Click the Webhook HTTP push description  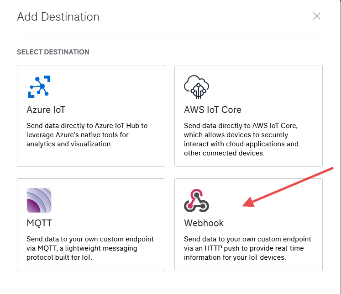[x=247, y=248]
